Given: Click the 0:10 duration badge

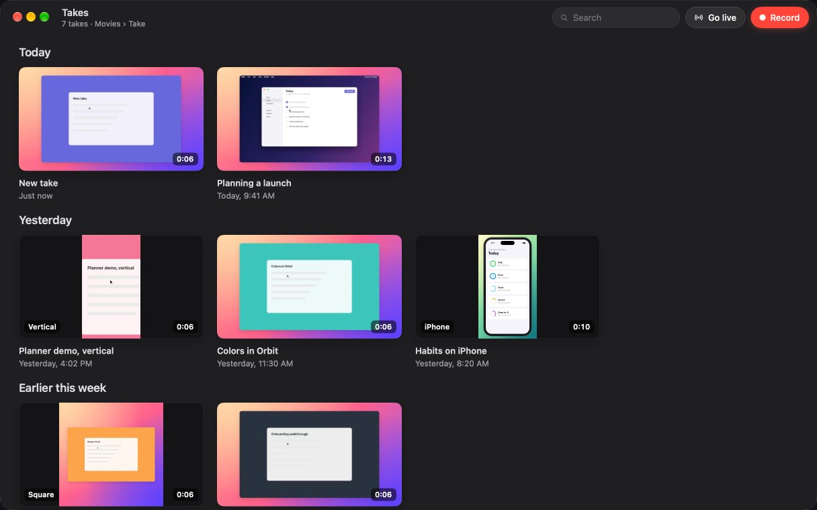Looking at the screenshot, I should [x=581, y=327].
